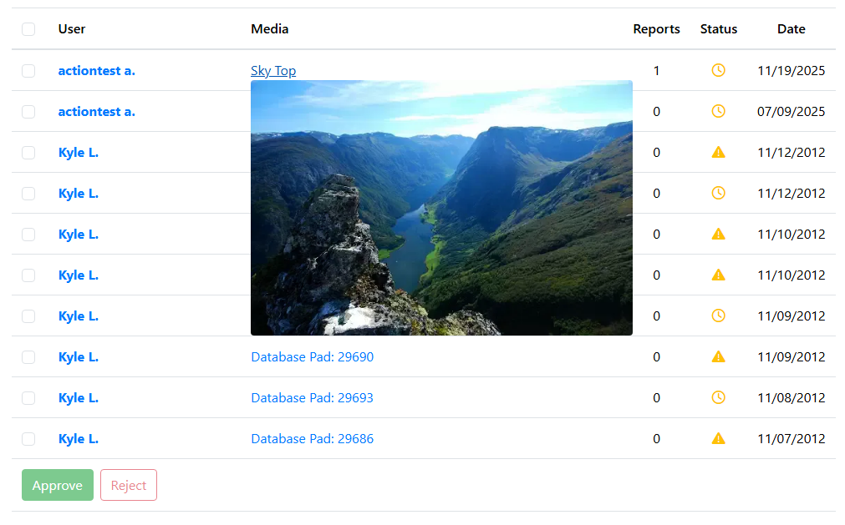The image size is (845, 525).
Task: Click the pending clock icon dated 07/09/2025
Action: pyautogui.click(x=718, y=111)
